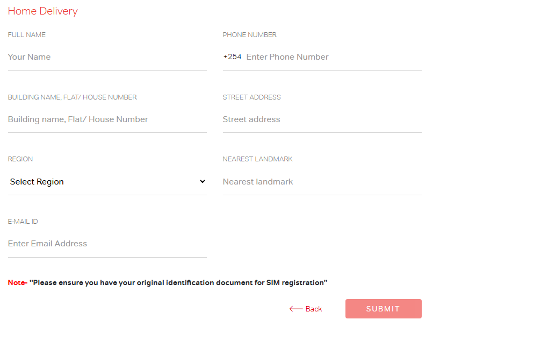The image size is (541, 362).
Task: Click the PHONE NUMBER label
Action: click(249, 35)
